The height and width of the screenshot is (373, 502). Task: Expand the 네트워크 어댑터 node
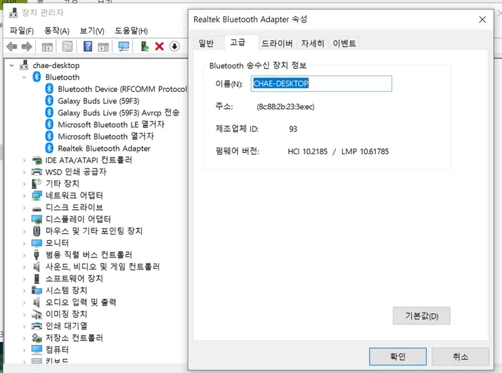tap(24, 196)
